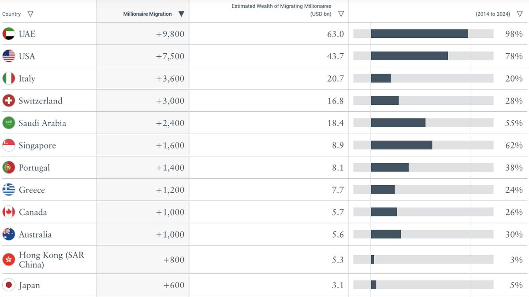Sort by 2014 to 2024 growth arrow
The image size is (529, 297).
coord(520,14)
